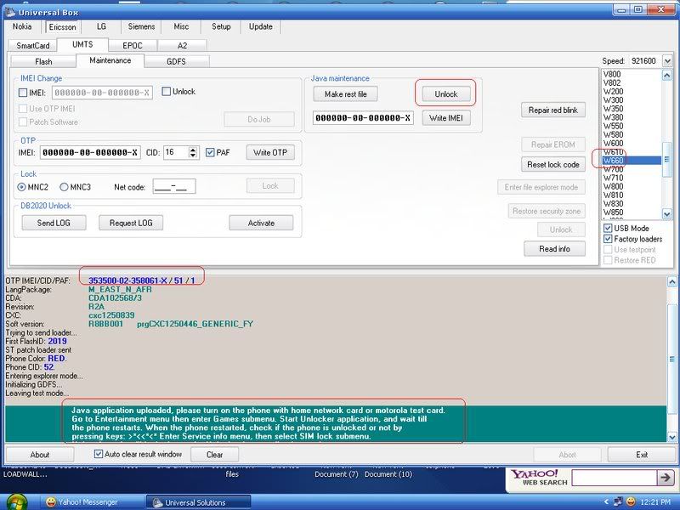Click the OTP IMEI input field
The image size is (680, 510).
90,152
